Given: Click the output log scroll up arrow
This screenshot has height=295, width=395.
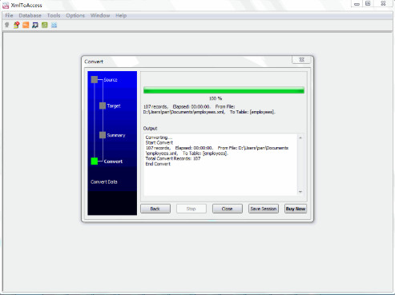Looking at the screenshot, I should coord(300,138).
